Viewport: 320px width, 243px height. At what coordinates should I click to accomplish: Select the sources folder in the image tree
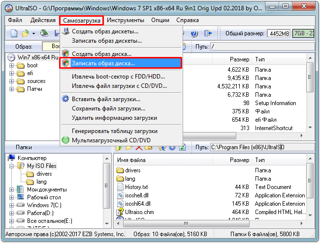pos(36,81)
